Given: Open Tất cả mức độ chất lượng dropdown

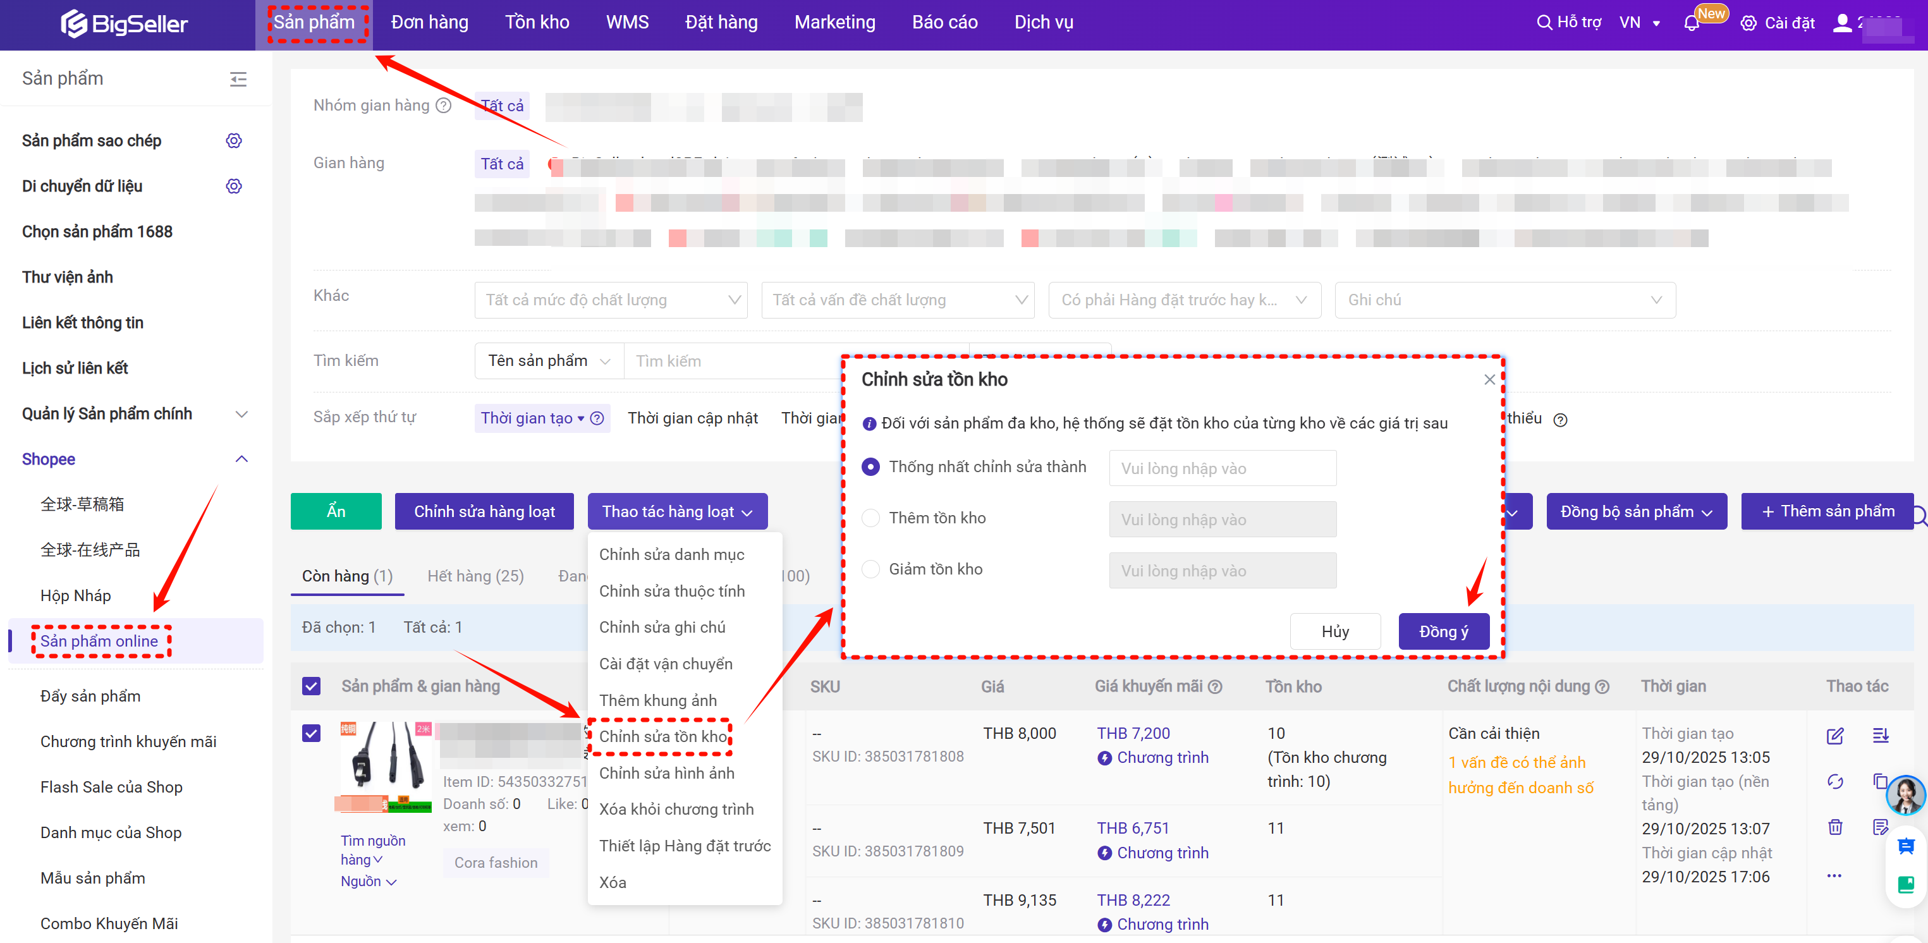Looking at the screenshot, I should click(611, 300).
